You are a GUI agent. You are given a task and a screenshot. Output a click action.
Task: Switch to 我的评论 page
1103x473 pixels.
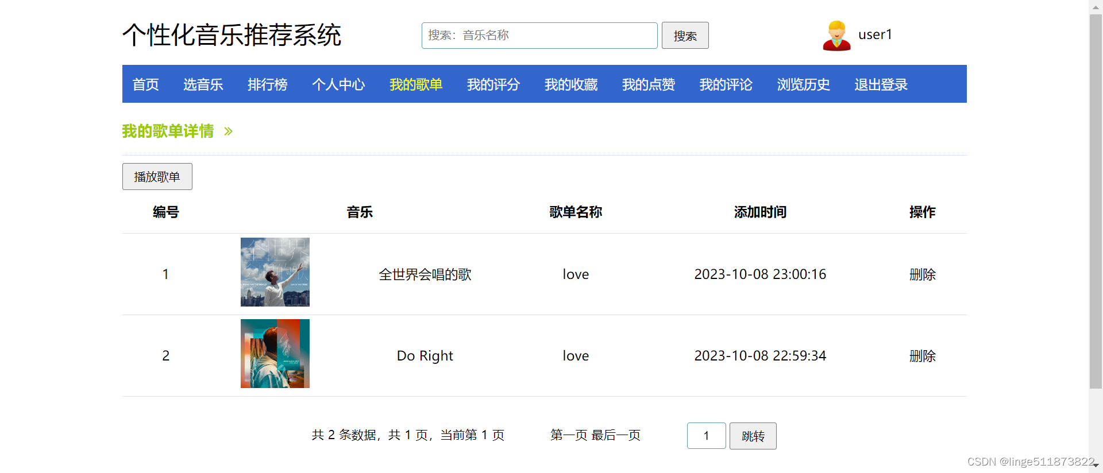(726, 84)
